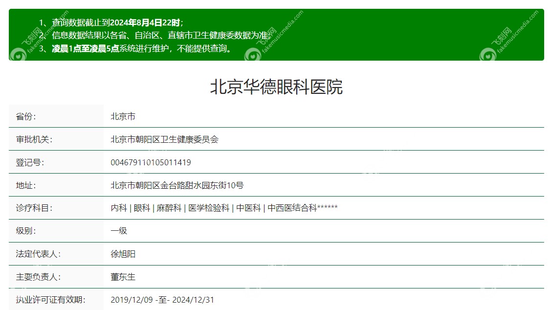
Task: Select the 审批机关 label
Action: coord(34,139)
